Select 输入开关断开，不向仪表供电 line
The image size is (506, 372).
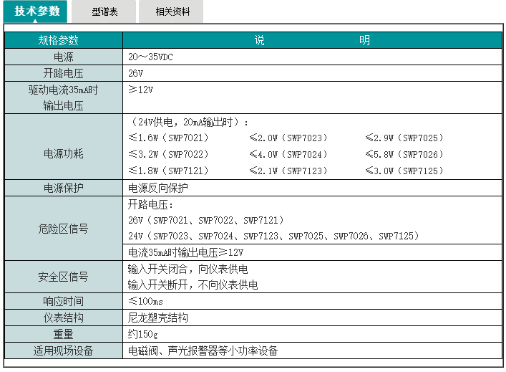click(193, 285)
